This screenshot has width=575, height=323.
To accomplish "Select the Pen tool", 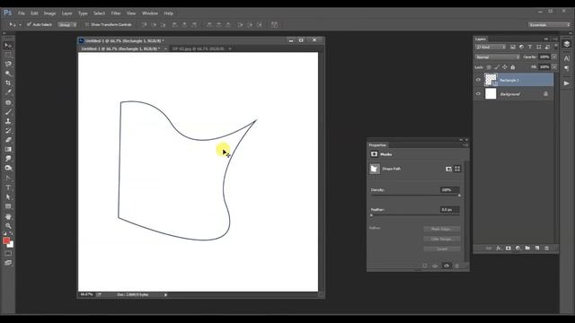I will click(x=8, y=178).
